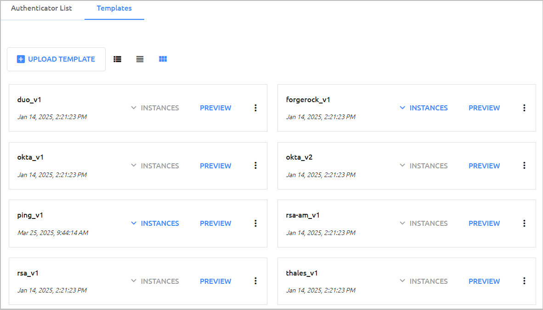Preview the forgerock_v1 template
543x310 pixels.
coord(484,108)
